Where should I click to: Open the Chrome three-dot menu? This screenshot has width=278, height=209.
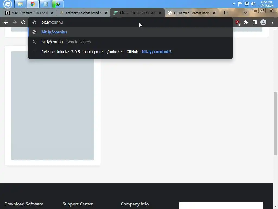pyautogui.click(x=272, y=22)
